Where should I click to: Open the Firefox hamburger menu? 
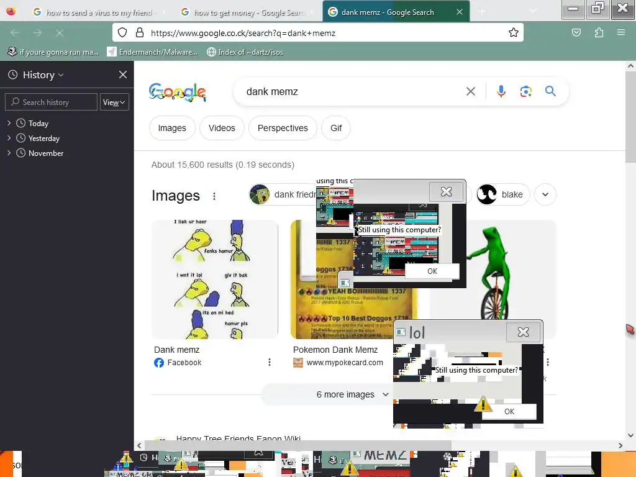tap(621, 32)
